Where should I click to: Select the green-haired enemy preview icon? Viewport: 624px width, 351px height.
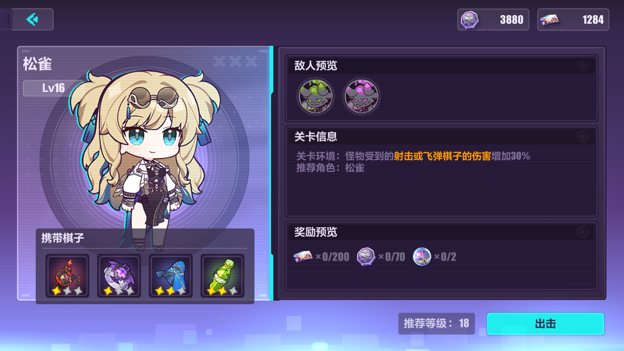316,96
